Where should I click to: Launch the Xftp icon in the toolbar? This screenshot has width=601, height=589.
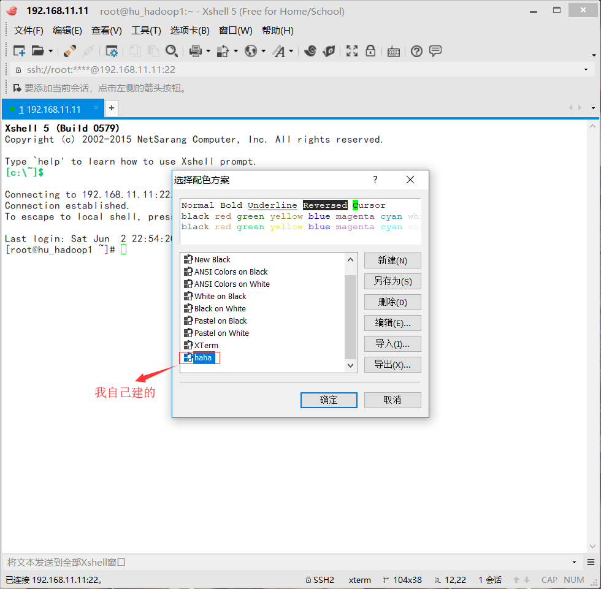[310, 51]
